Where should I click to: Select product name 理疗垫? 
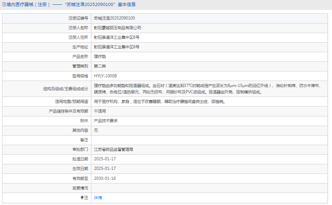(x=100, y=57)
